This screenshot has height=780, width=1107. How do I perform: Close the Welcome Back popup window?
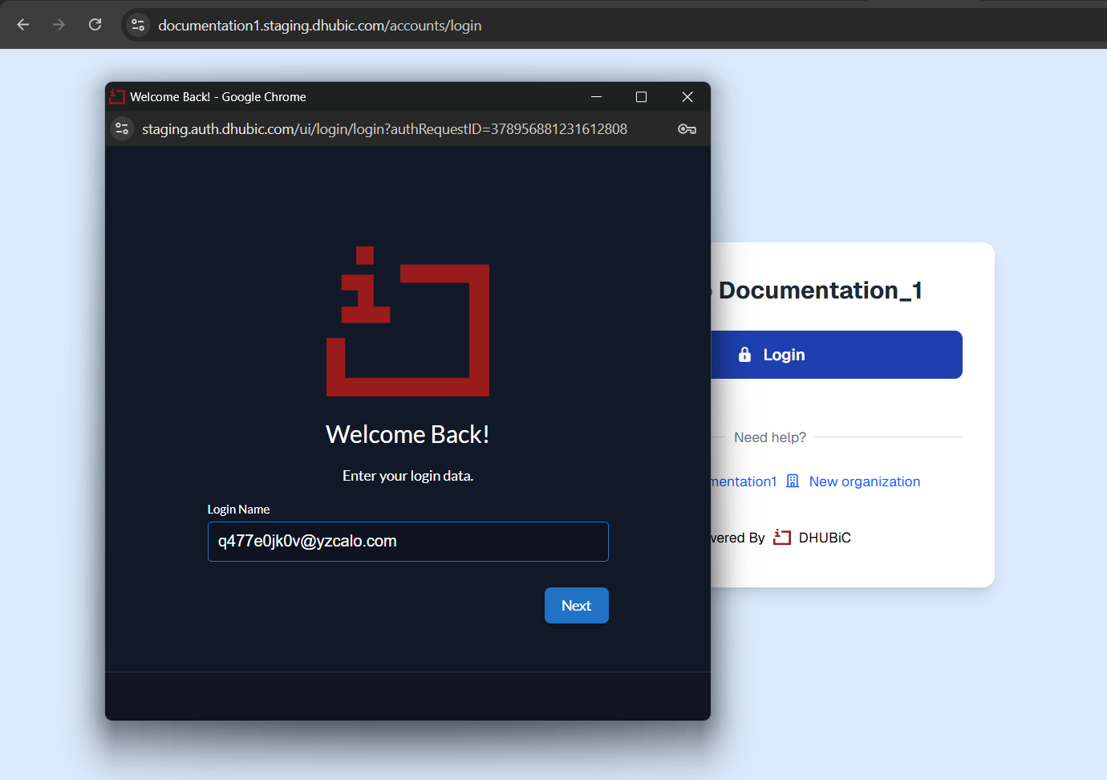[687, 96]
